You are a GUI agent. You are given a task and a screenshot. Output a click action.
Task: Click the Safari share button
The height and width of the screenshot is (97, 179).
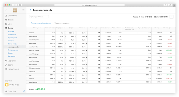165,5
